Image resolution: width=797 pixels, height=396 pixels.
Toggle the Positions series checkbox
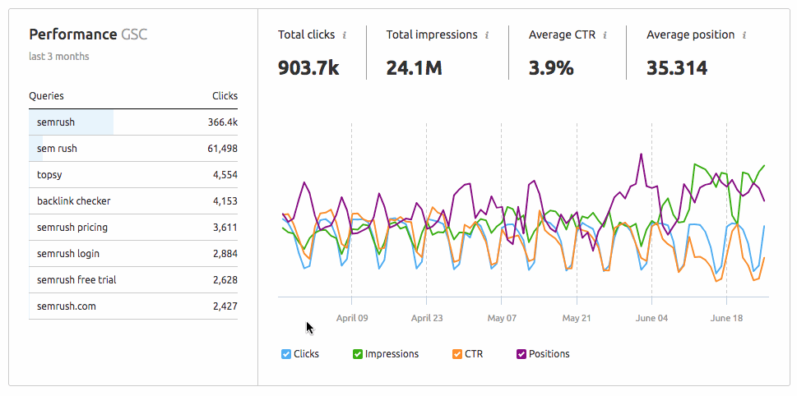pos(521,354)
